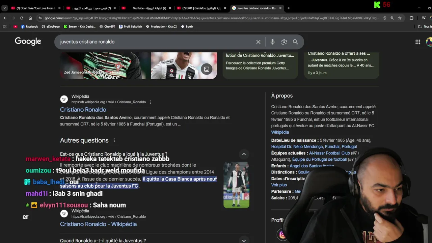Open the ChatGPT bookmark
This screenshot has width=432, height=243.
click(x=107, y=26)
